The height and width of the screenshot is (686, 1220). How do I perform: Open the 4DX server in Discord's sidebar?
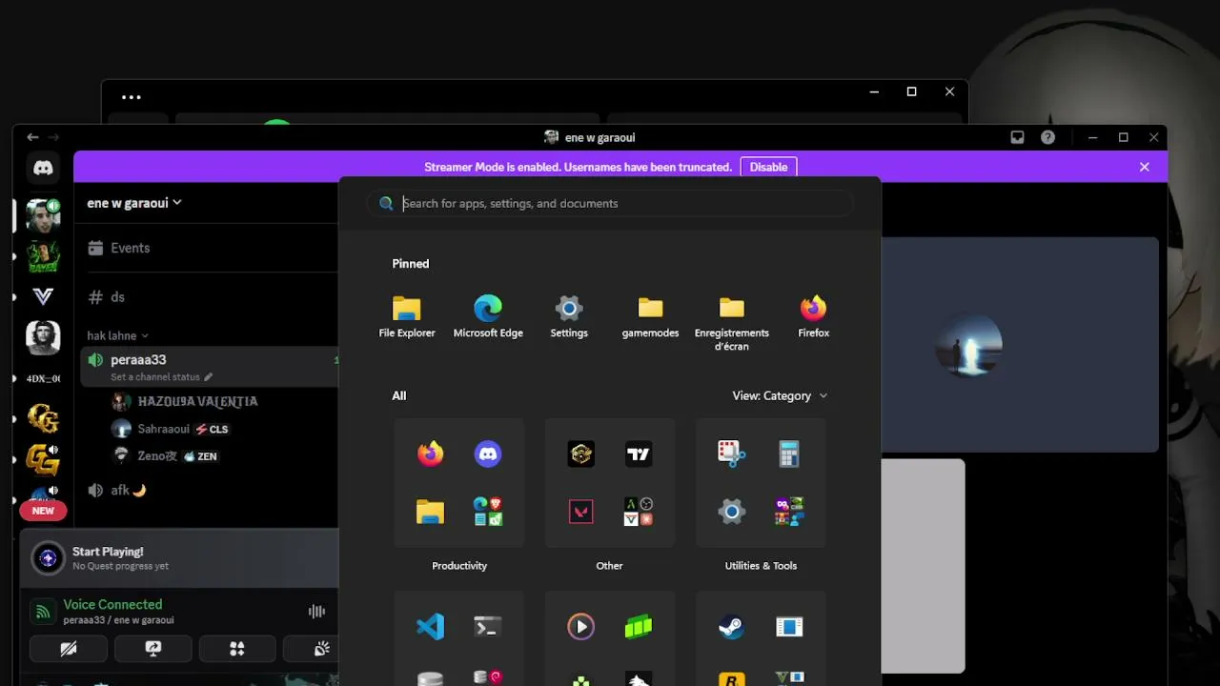point(43,378)
